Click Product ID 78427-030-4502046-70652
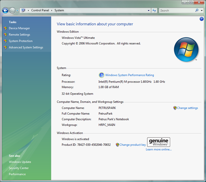 pos(86,145)
